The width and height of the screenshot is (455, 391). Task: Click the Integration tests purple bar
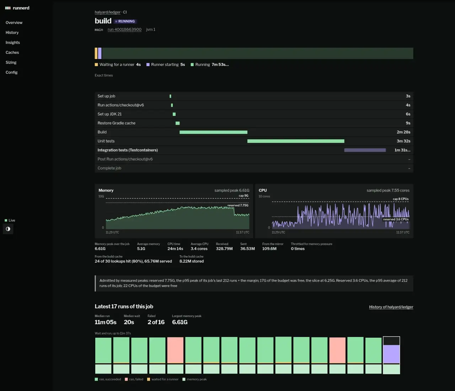365,150
